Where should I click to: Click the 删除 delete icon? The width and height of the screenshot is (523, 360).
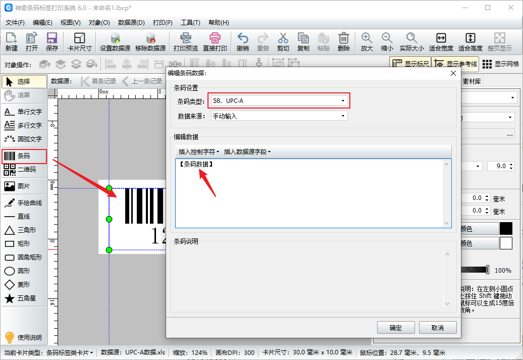[344, 42]
